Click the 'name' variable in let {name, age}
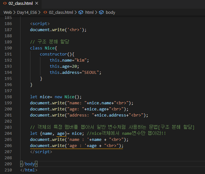This screenshot has width=205, height=174. 47,134
